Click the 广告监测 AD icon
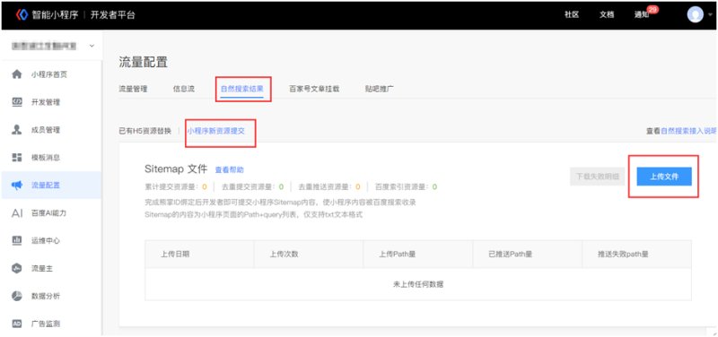The width and height of the screenshot is (718, 337). 17,324
